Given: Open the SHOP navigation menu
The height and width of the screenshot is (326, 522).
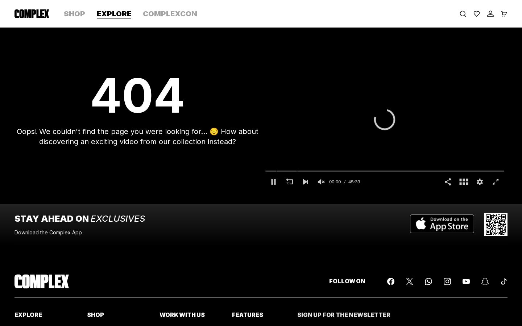Looking at the screenshot, I should click(x=74, y=14).
